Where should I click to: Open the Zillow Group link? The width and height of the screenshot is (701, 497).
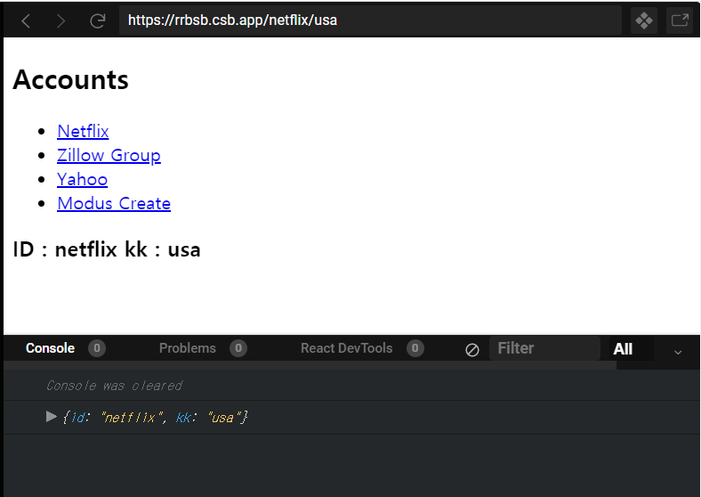coord(109,155)
